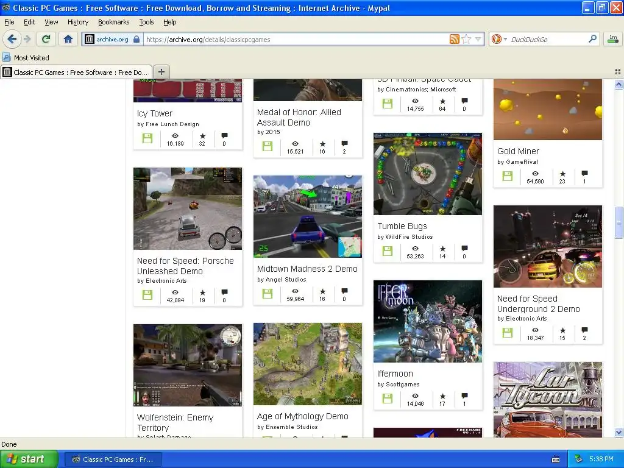Open the Need for Speed Underground 2 Demo link

pyautogui.click(x=539, y=303)
